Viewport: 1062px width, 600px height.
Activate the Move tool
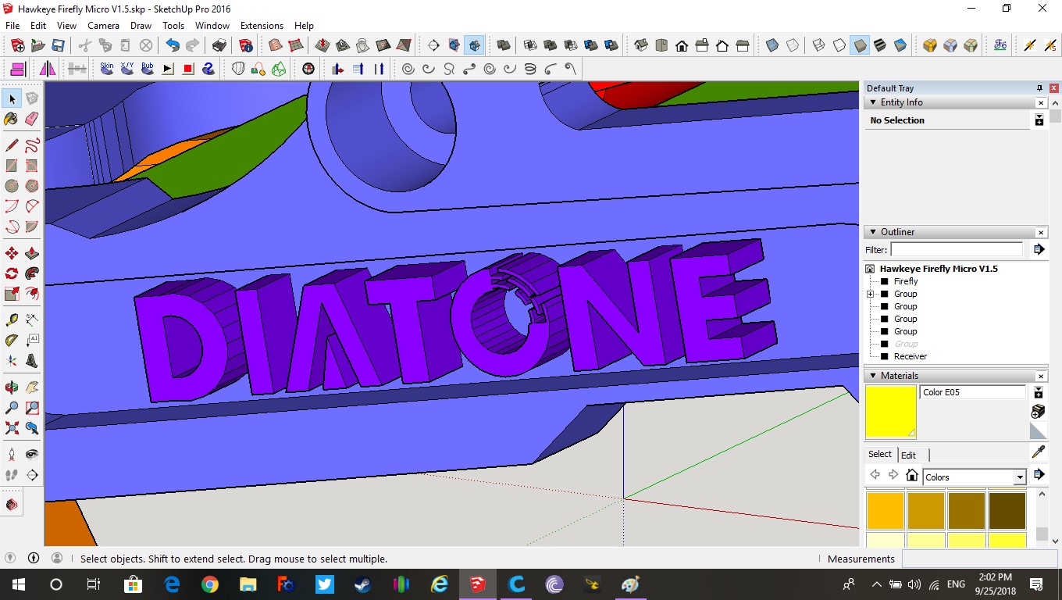[11, 253]
